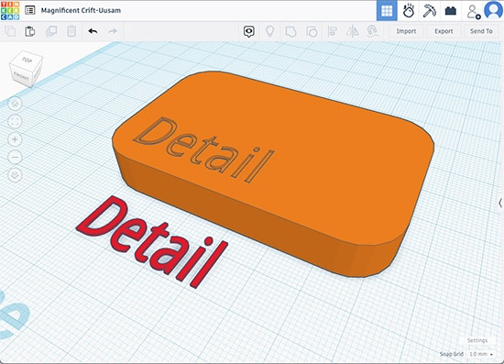Click the Group shapes icon
This screenshot has width=504, height=364.
pyautogui.click(x=290, y=31)
